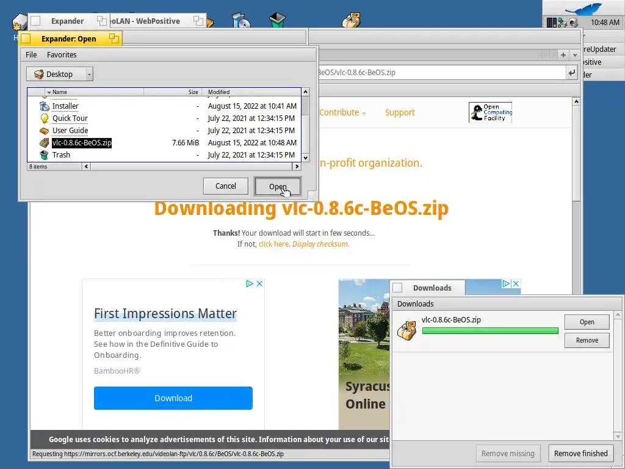Select the Quick Tour row
The image size is (625, 469).
pyautogui.click(x=164, y=118)
